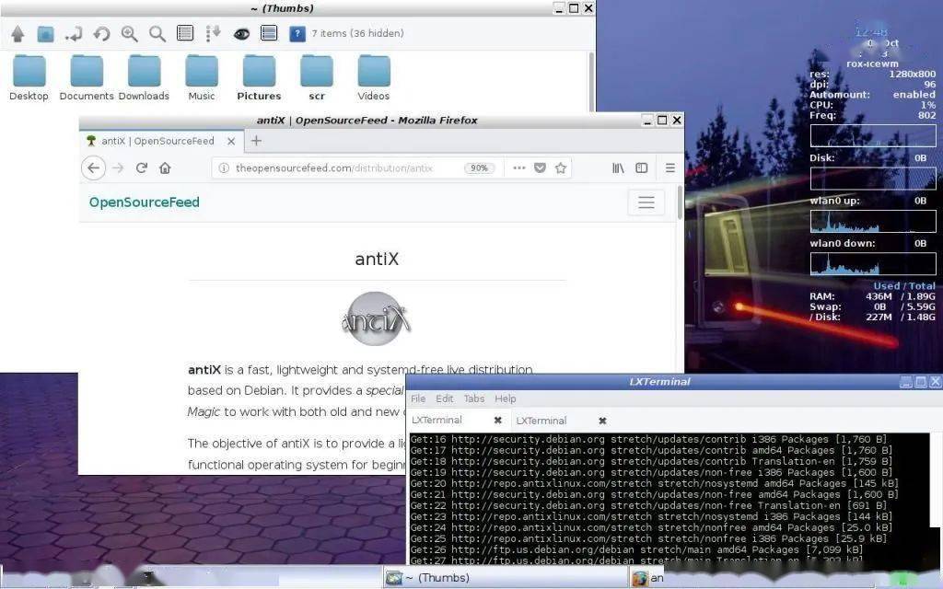
Task: Click the theopensourcefeed.com address bar
Action: coord(333,168)
